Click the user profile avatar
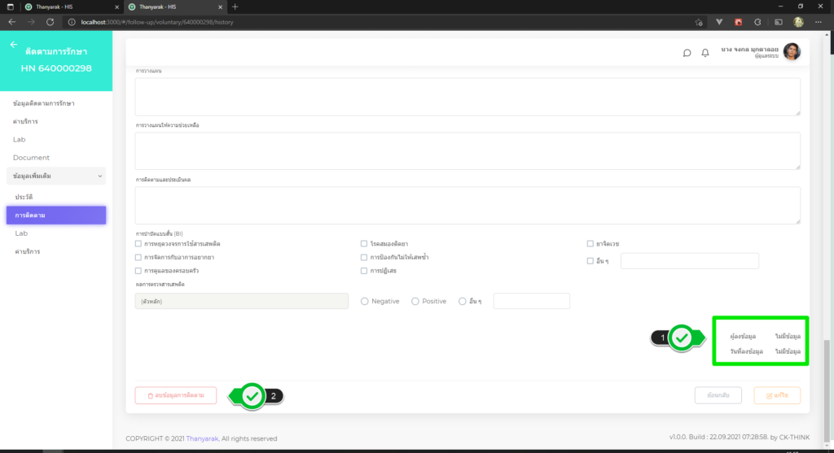 pos(791,52)
